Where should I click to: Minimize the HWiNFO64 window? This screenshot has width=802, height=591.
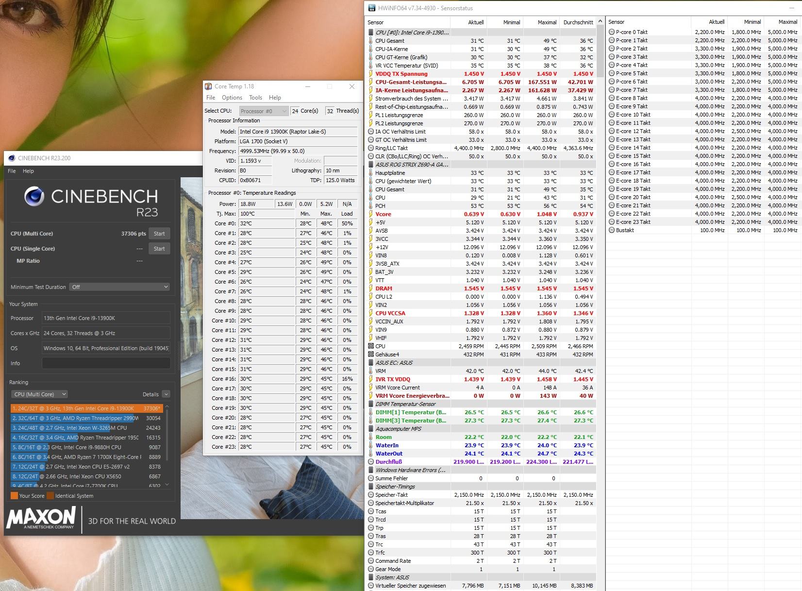tap(792, 8)
